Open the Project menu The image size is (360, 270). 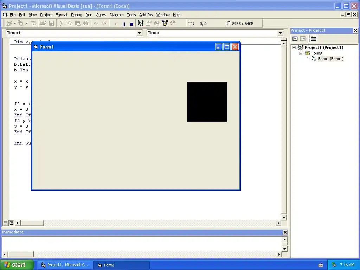pos(46,15)
